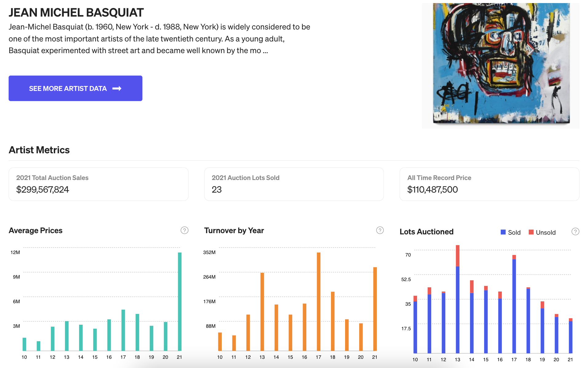Click the See More Artist Data button

coord(75,88)
